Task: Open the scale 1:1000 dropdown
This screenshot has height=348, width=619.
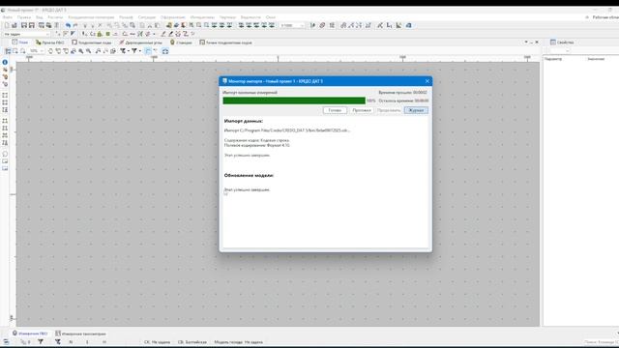Action: click(x=292, y=25)
